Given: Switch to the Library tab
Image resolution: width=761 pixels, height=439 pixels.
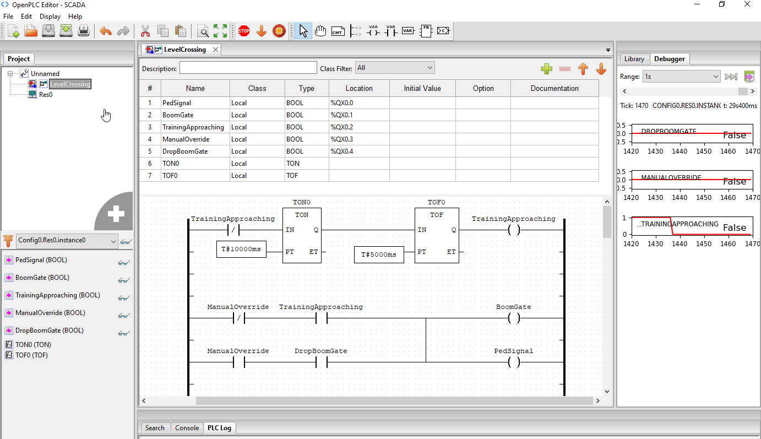Looking at the screenshot, I should 634,58.
